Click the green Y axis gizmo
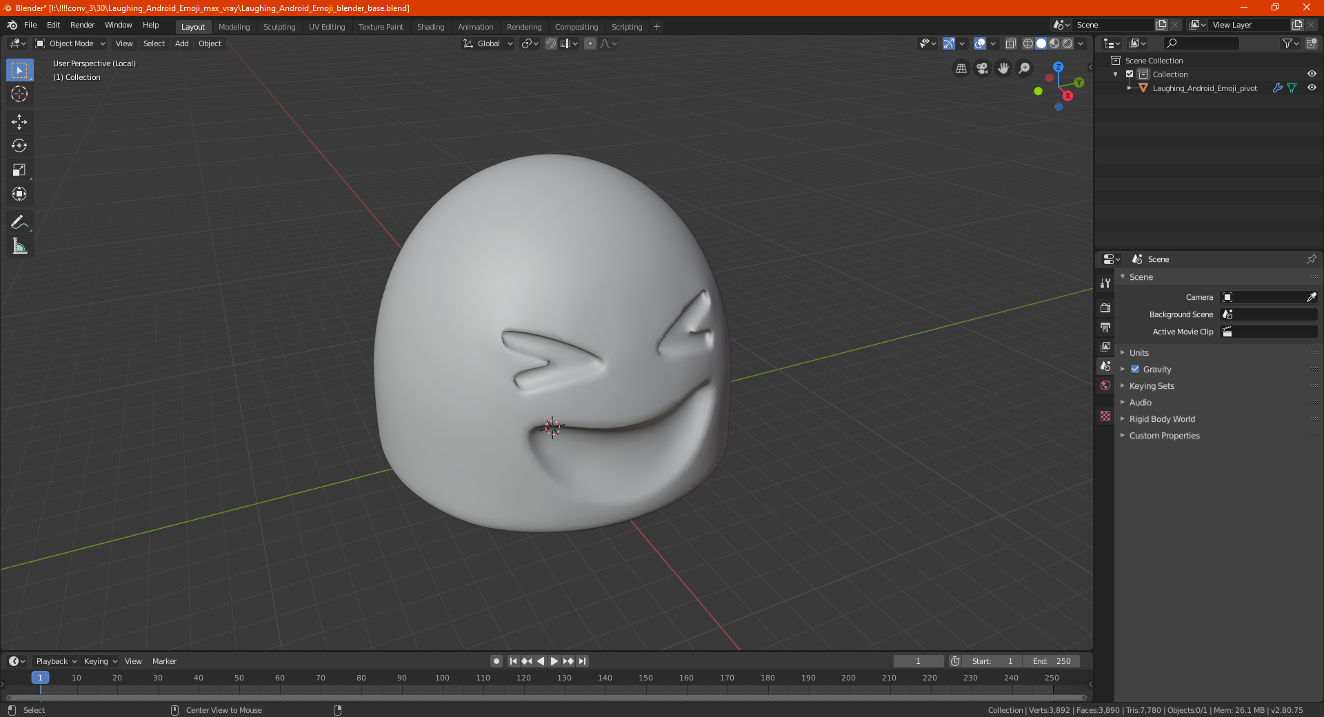 click(1079, 83)
